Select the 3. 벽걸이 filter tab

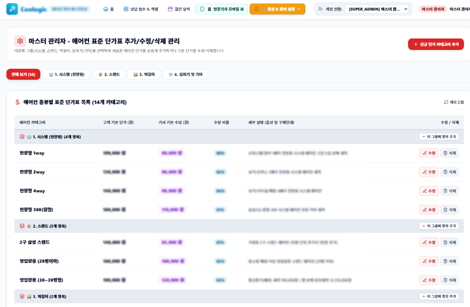[144, 75]
